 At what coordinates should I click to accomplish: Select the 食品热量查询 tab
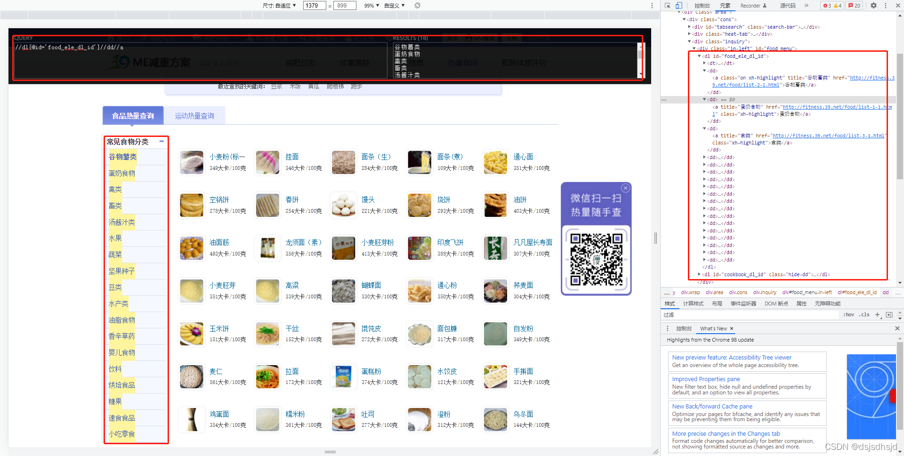click(x=133, y=116)
